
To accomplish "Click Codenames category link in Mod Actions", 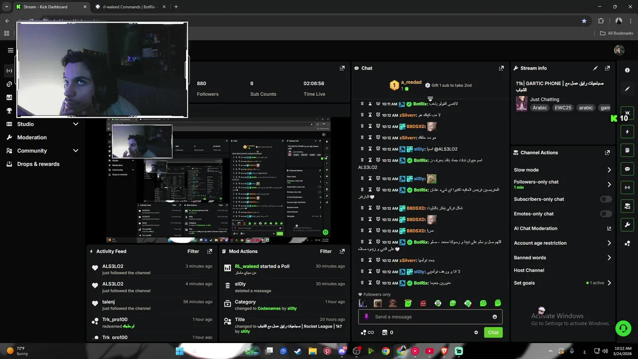I will pos(269,309).
